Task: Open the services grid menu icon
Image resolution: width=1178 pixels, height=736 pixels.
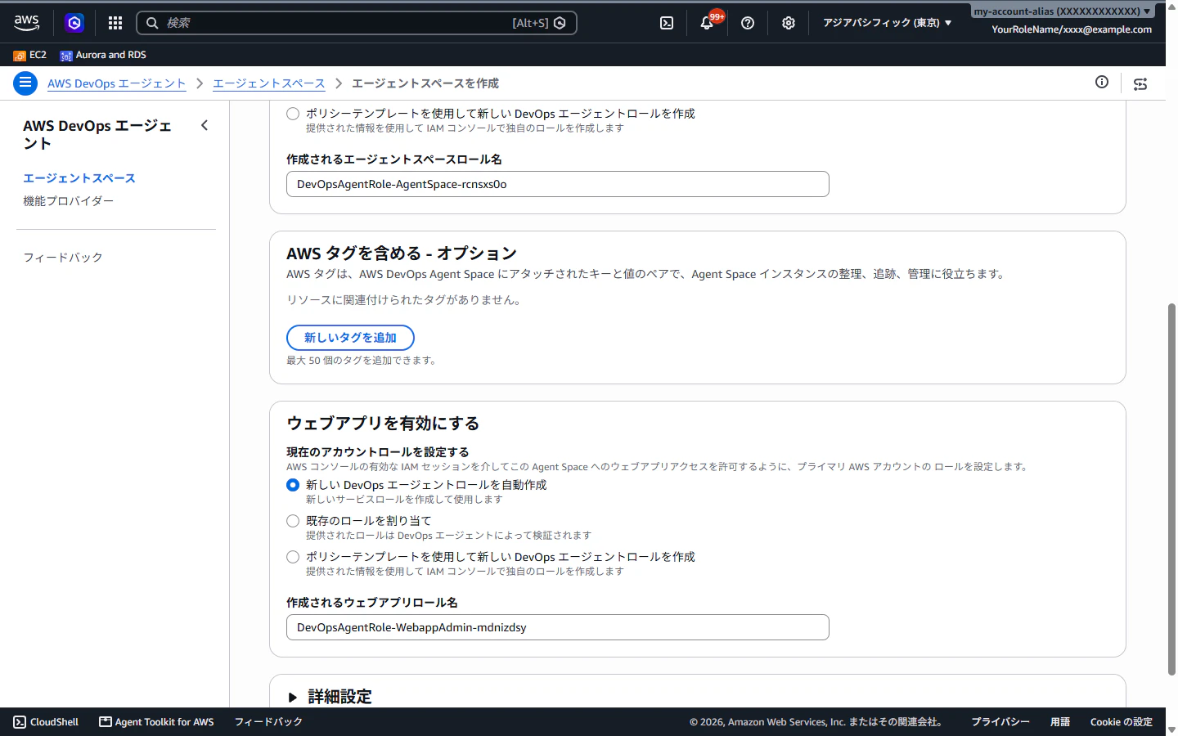Action: (x=115, y=23)
